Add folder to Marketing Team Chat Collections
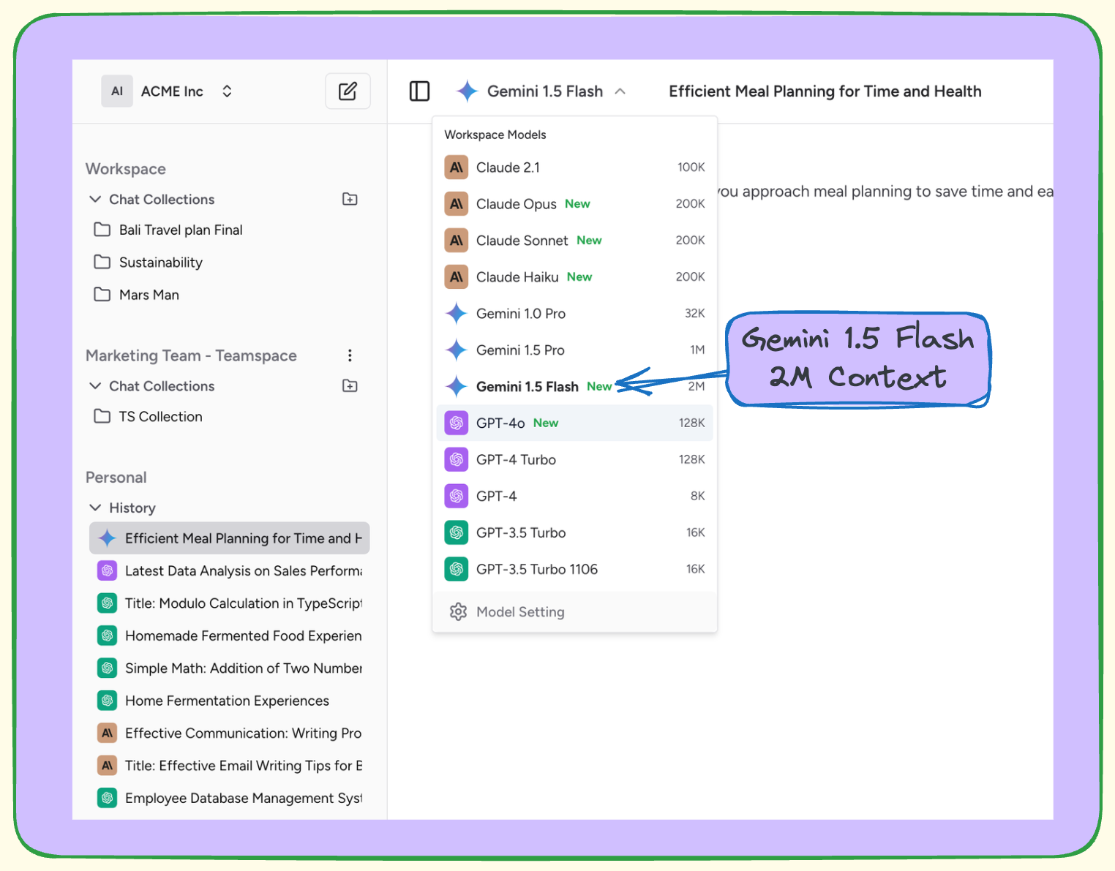1115x871 pixels. [350, 386]
